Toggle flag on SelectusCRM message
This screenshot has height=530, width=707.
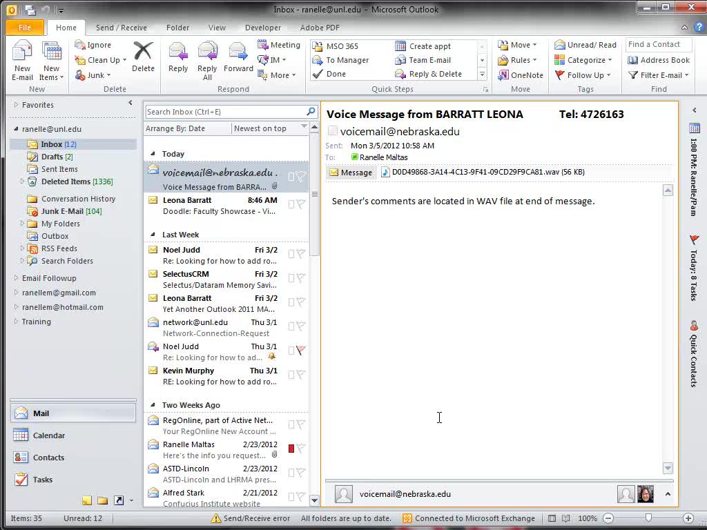point(301,278)
